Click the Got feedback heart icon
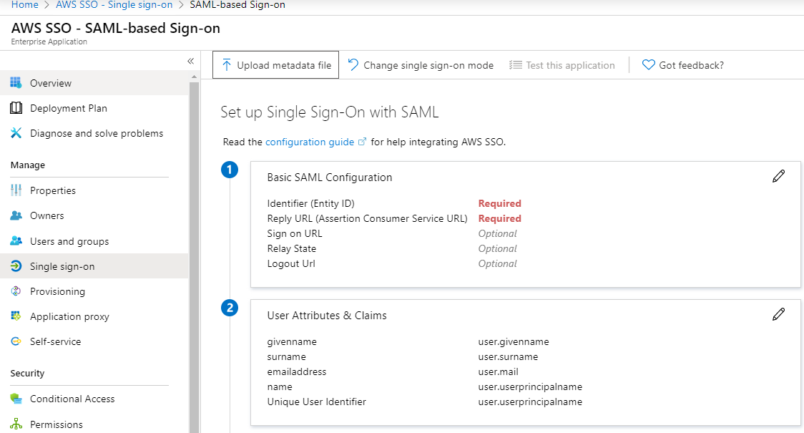Image resolution: width=804 pixels, height=433 pixels. tap(648, 64)
